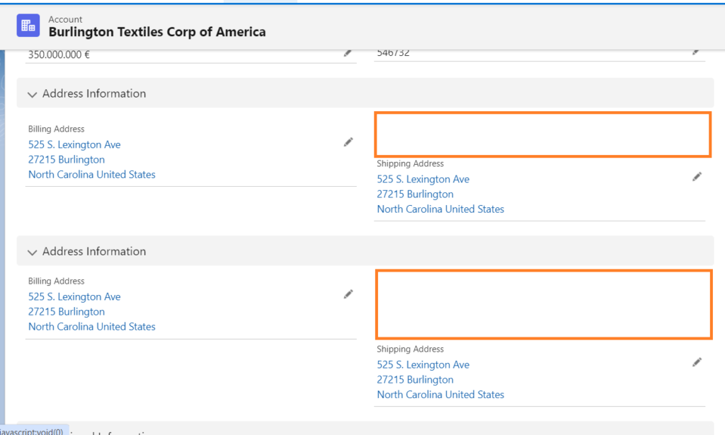Open lower section Shipping Address map link
Image resolution: width=725 pixels, height=435 pixels.
pyautogui.click(x=440, y=380)
